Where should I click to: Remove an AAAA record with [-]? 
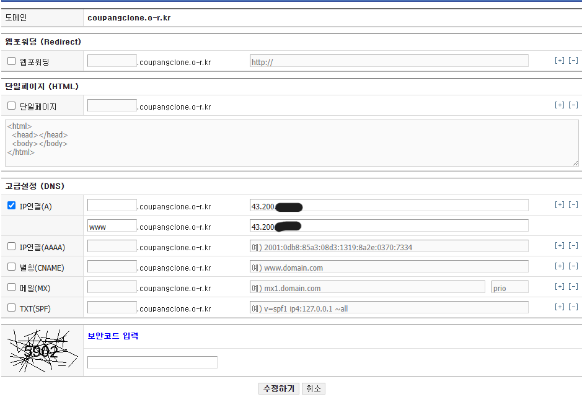tap(573, 245)
